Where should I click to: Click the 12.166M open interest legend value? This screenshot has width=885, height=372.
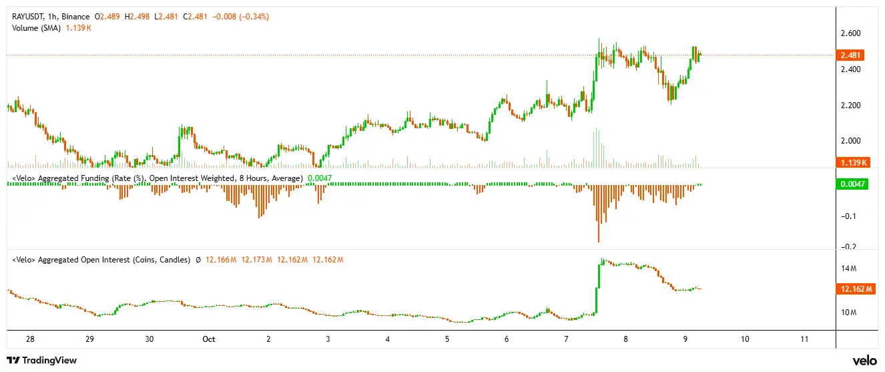(x=221, y=259)
